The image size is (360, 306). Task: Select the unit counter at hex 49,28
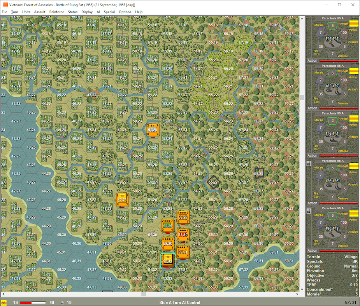click(122, 200)
